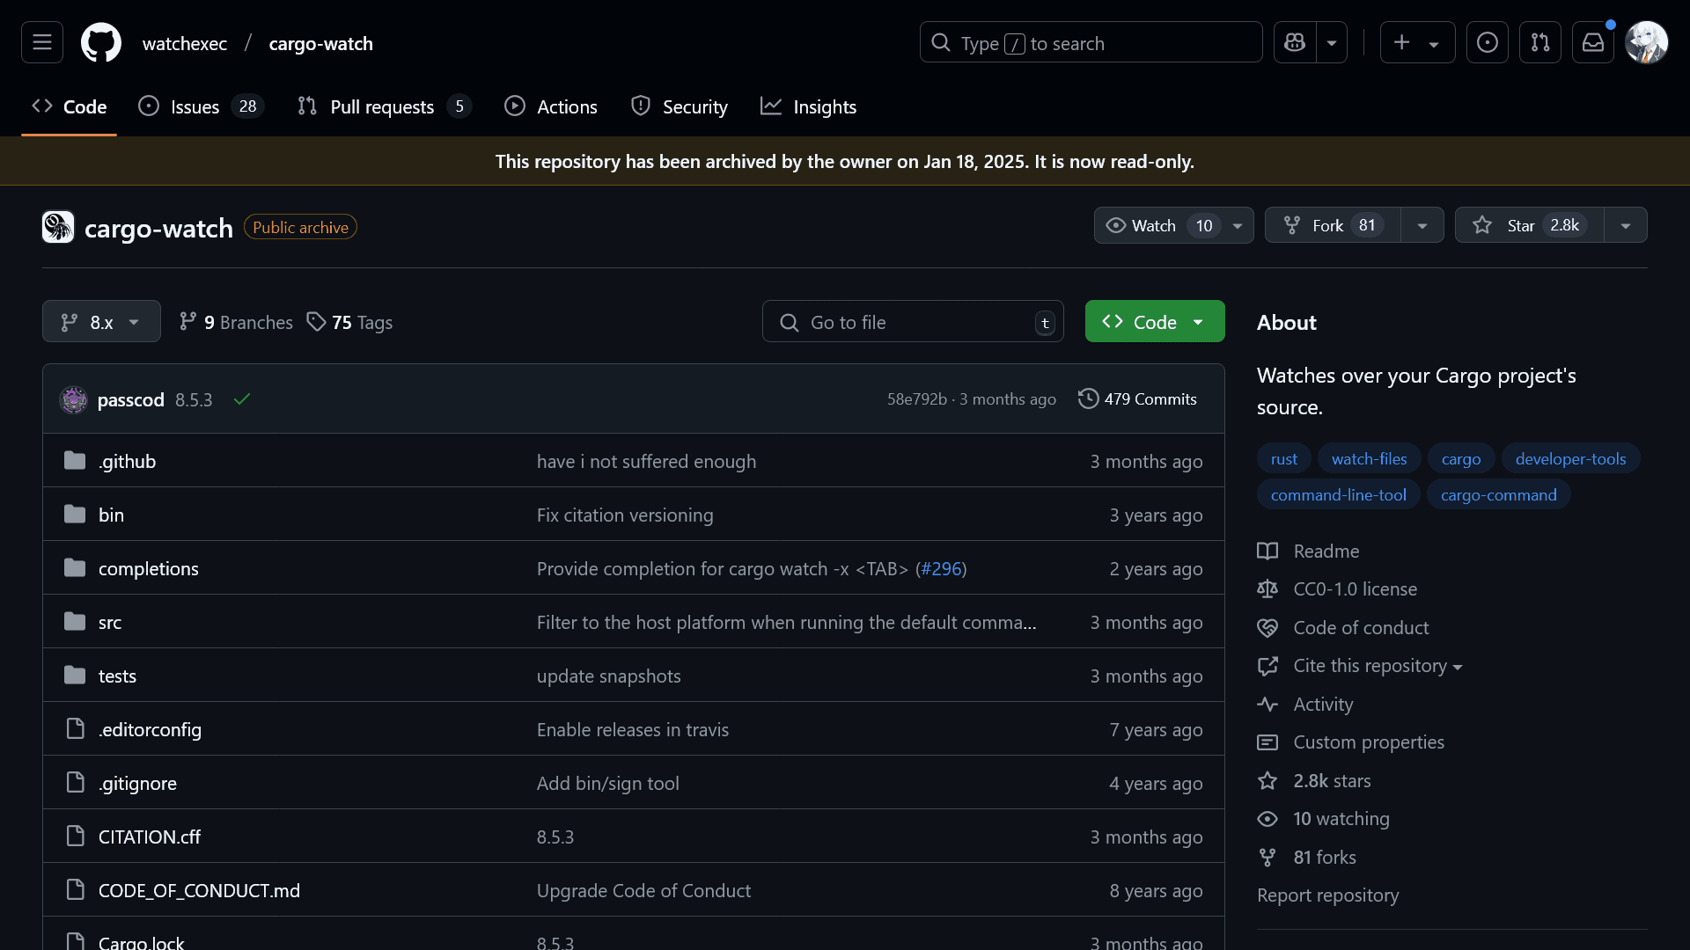Screen dimensions: 1690x950
Task: Open the create new plus menu
Action: [1417, 42]
